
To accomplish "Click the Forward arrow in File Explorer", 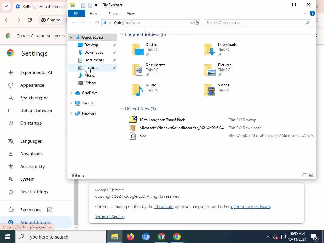I will point(83,23).
